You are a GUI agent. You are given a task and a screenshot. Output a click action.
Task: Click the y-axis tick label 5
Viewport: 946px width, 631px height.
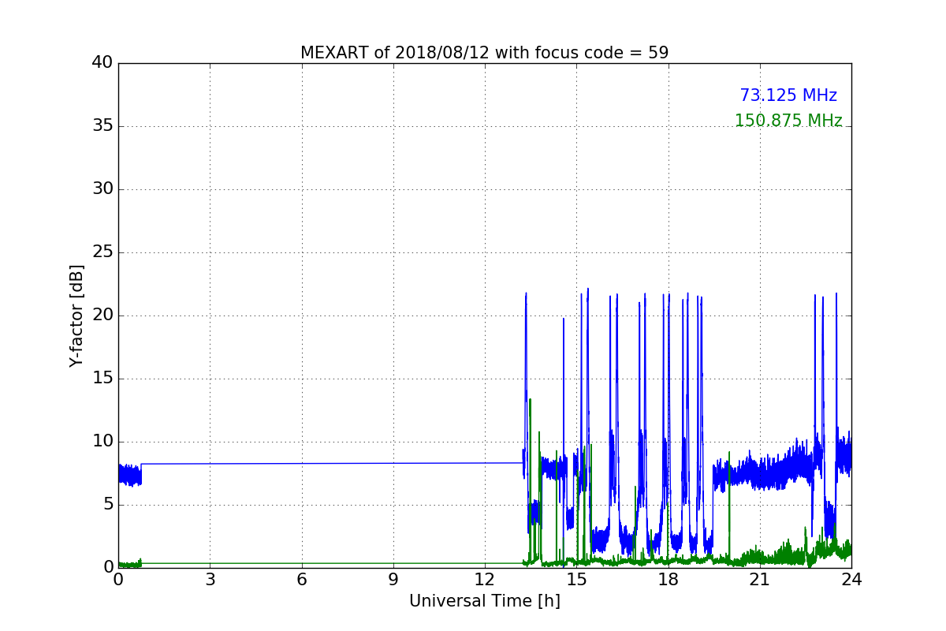108,505
